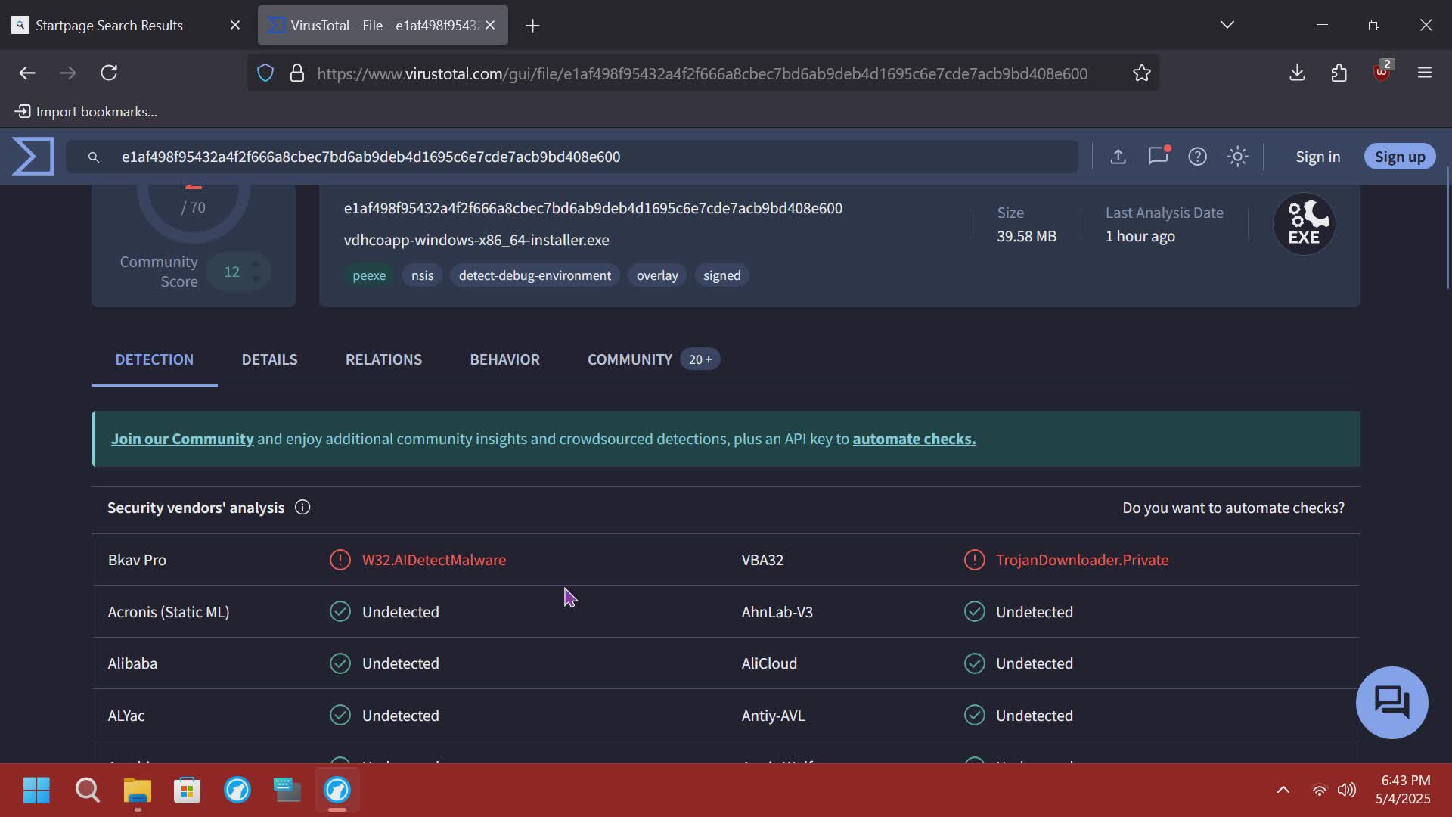Open the help question mark icon
Viewport: 1452px width, 817px height.
coord(1197,157)
